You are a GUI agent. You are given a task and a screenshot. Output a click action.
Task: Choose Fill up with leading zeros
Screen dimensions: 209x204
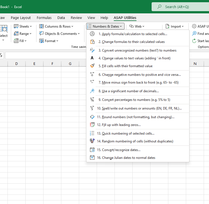(138, 125)
